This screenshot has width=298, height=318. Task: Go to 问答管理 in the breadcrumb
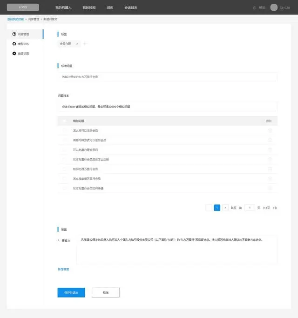click(34, 19)
